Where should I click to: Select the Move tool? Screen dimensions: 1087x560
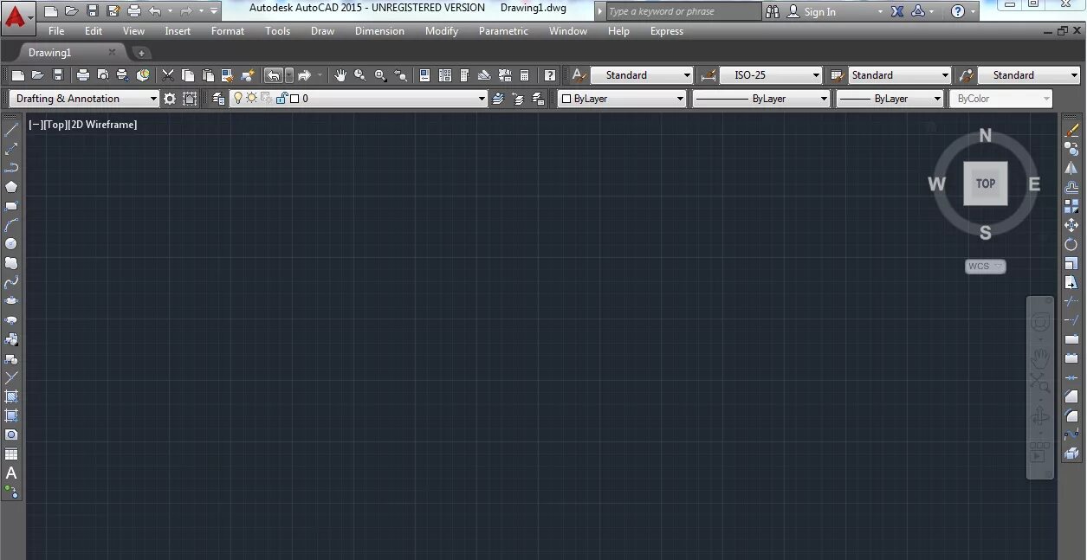(1071, 225)
